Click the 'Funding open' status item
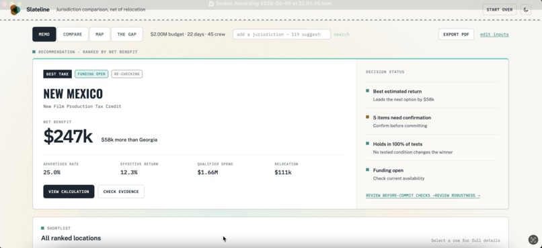Image resolution: width=542 pixels, height=248 pixels. [x=388, y=170]
